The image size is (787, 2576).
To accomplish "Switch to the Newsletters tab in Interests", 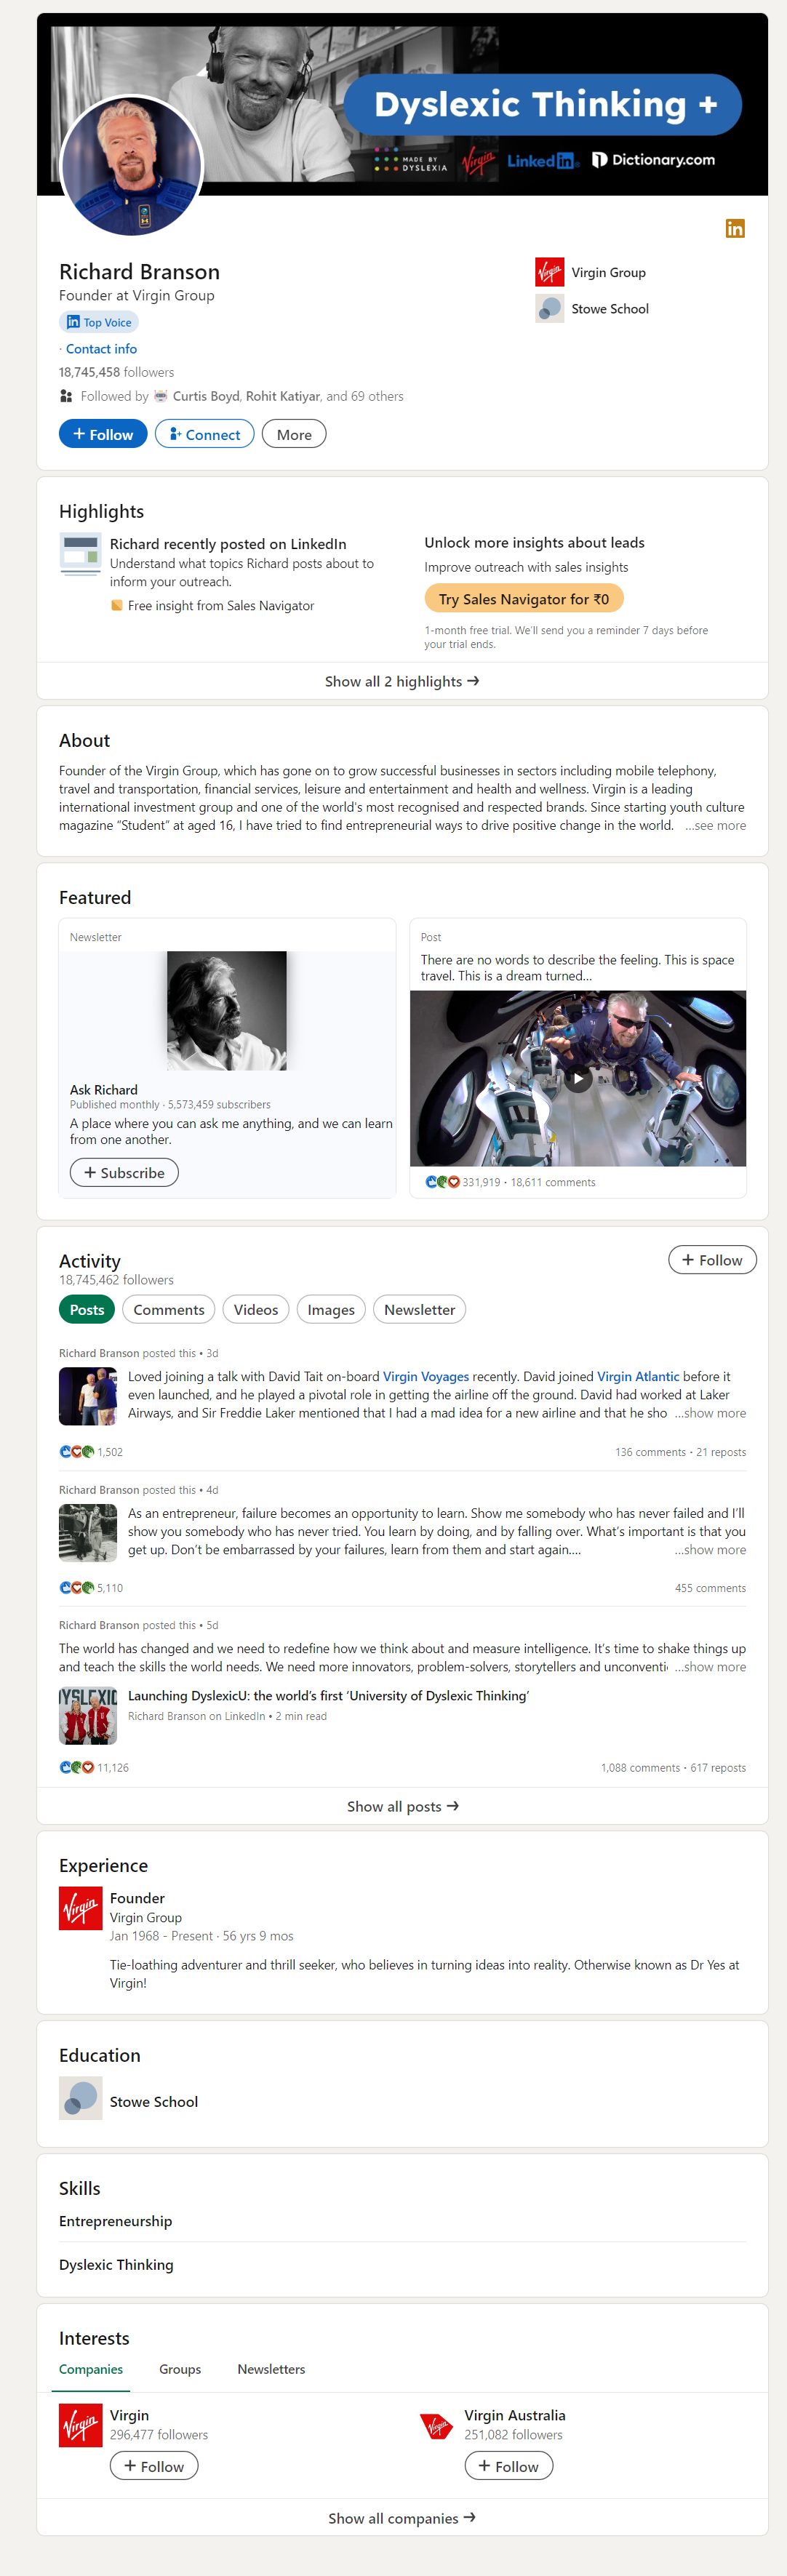I will coord(271,2369).
